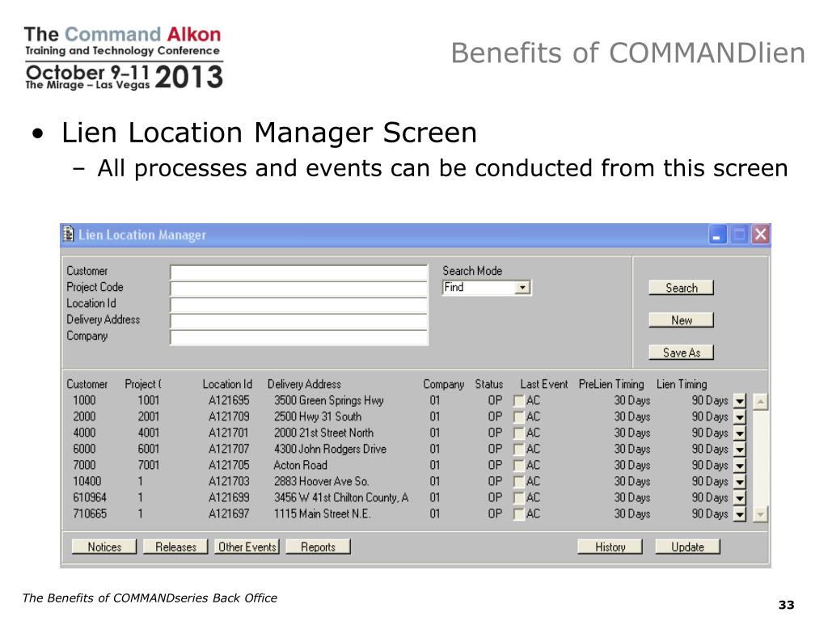This screenshot has height=621, width=828.
Task: Select Location Id A121703
Action: point(229,481)
